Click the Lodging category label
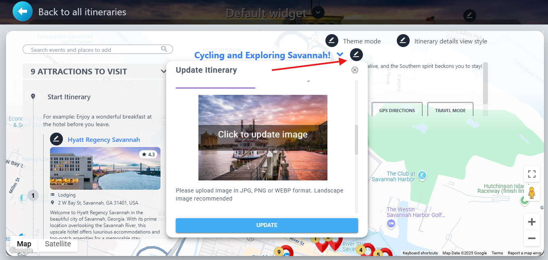Screen dimensions: 548x260 coord(67,195)
